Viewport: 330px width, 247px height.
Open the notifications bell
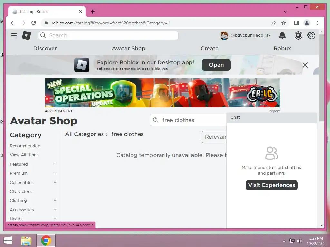[282, 35]
